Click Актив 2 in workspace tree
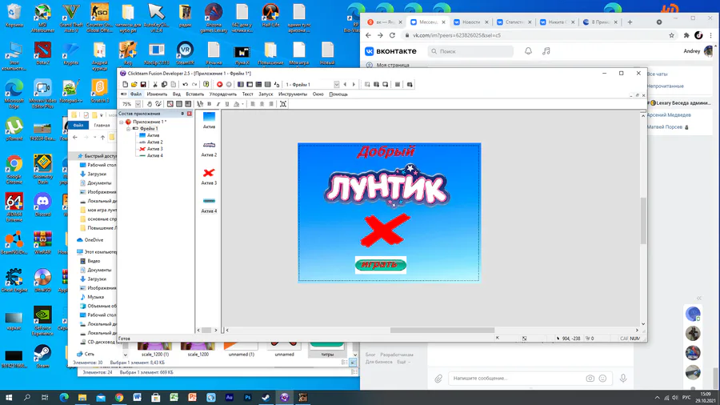720x405 pixels. (x=154, y=142)
